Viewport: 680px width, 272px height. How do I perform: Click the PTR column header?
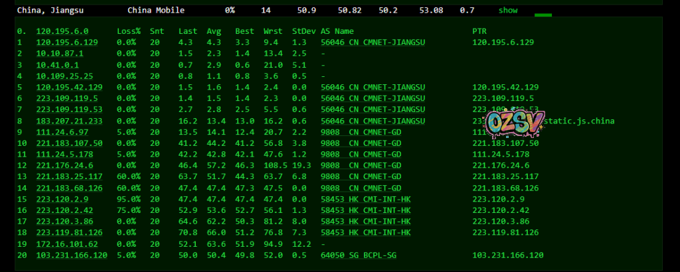coord(479,31)
